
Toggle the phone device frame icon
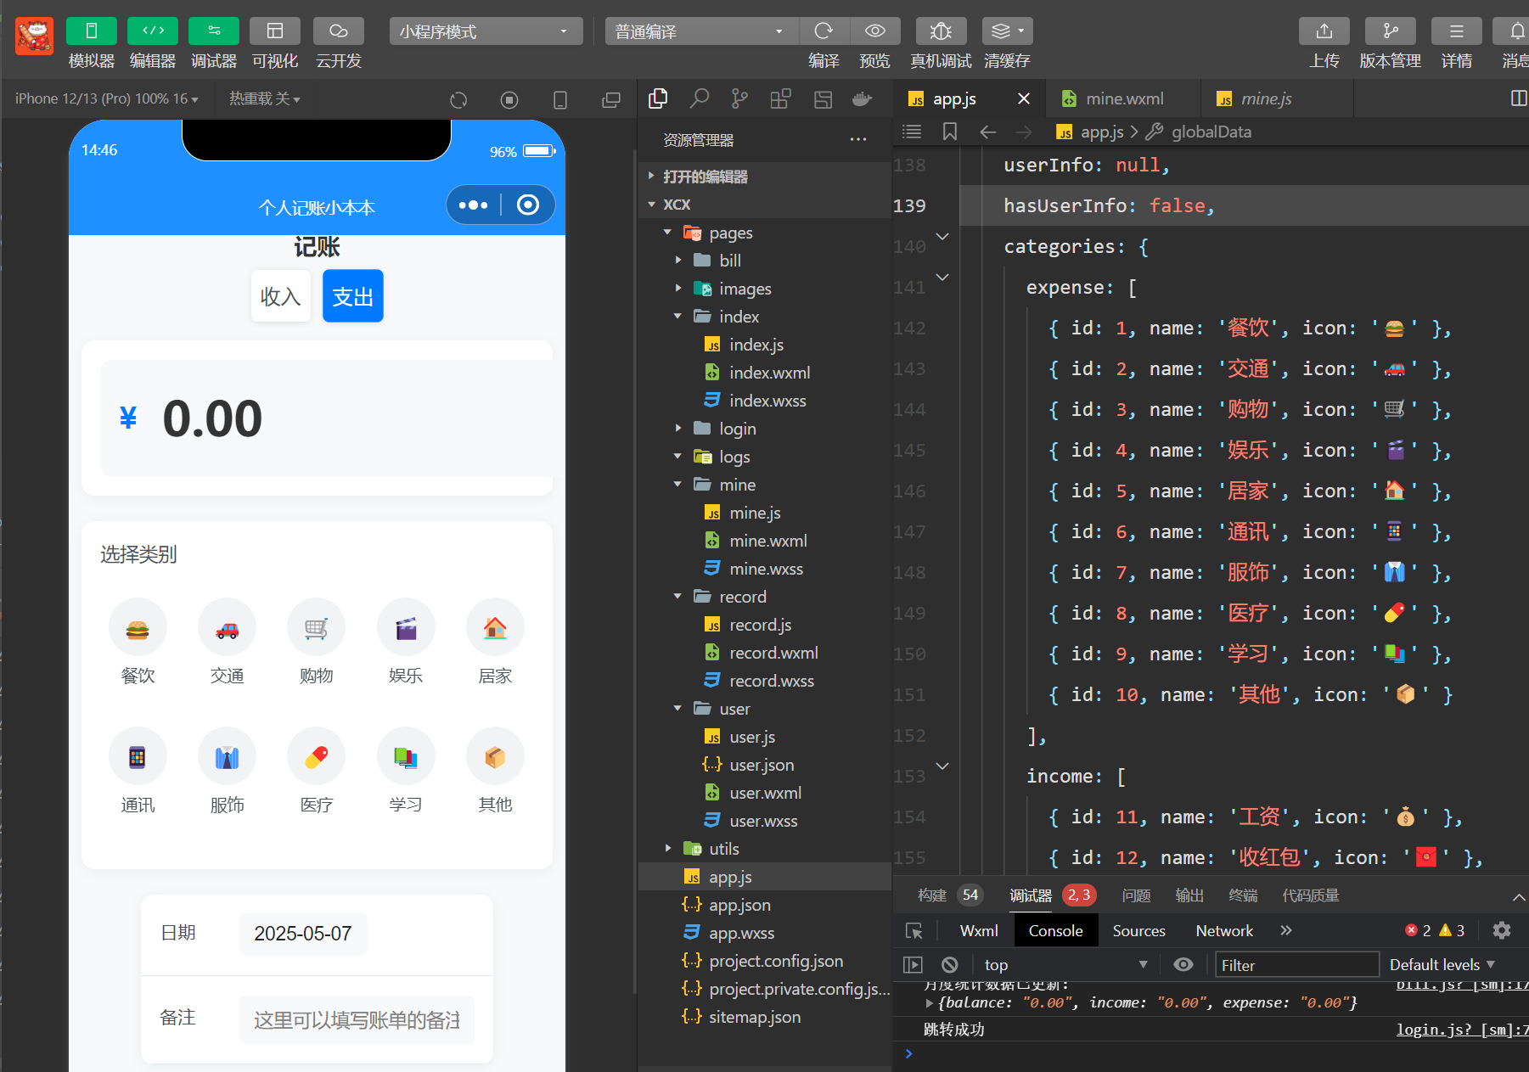560,100
